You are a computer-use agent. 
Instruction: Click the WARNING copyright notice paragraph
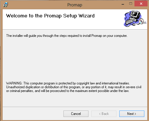(x=74, y=87)
